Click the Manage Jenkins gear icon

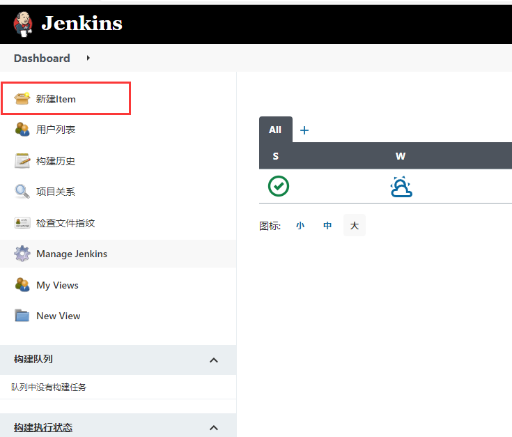22,254
